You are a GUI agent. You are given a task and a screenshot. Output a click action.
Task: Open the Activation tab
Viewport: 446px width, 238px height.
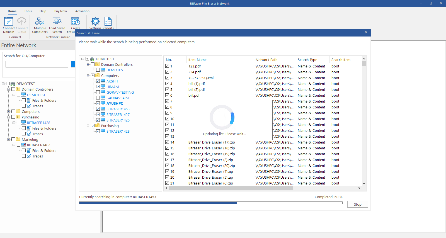click(82, 11)
